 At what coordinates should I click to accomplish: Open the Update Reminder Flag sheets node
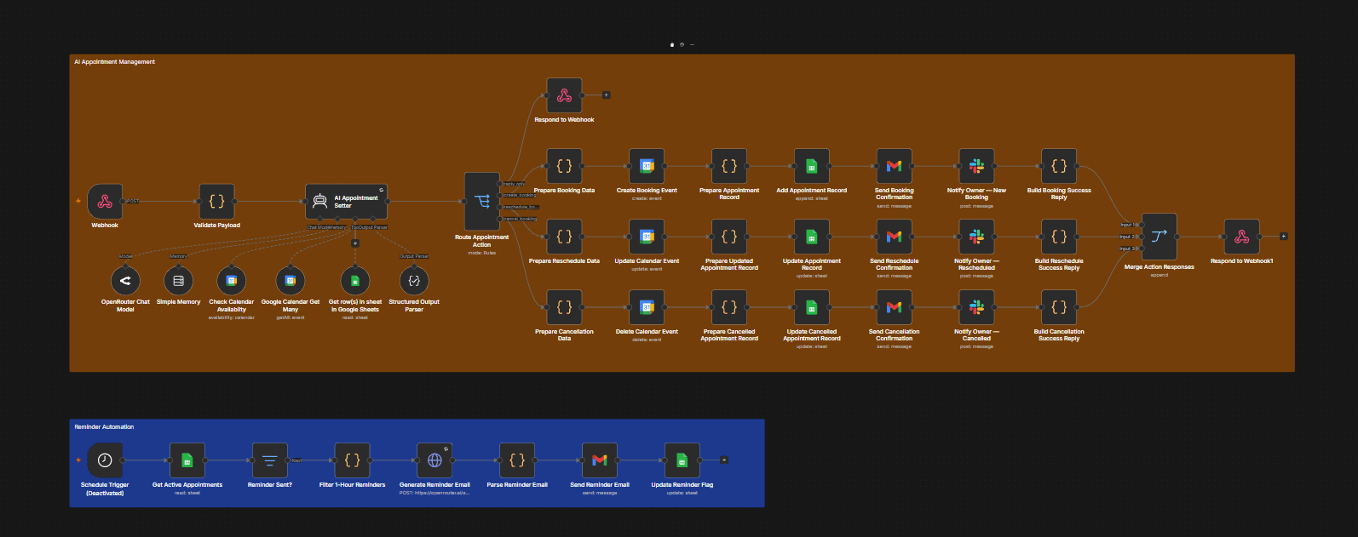682,460
